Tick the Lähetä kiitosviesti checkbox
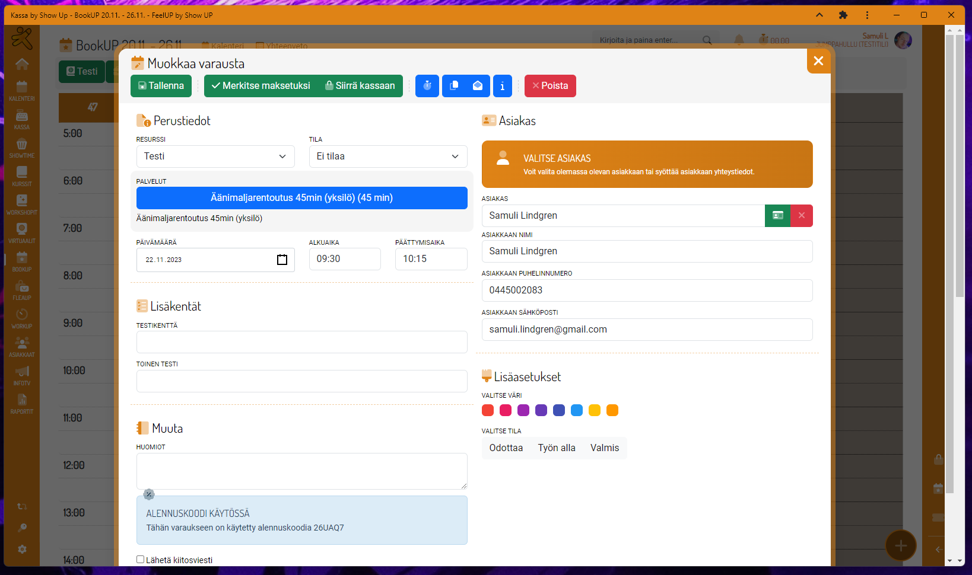Screen dimensions: 972x575 [x=141, y=560]
